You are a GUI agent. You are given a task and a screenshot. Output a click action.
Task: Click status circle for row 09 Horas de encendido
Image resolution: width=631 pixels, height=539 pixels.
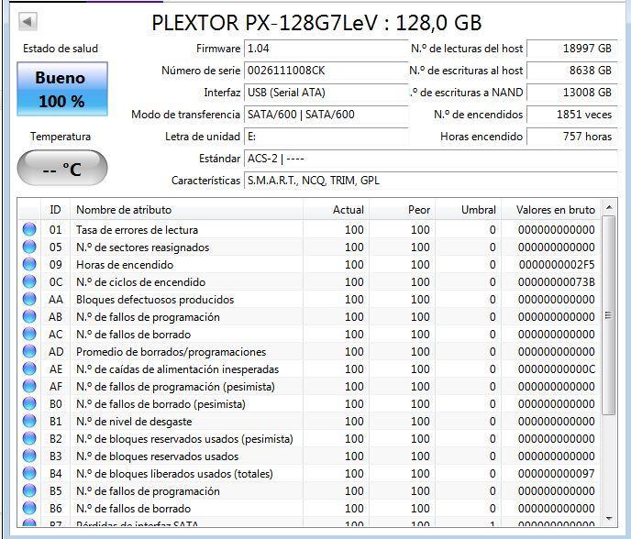[29, 265]
